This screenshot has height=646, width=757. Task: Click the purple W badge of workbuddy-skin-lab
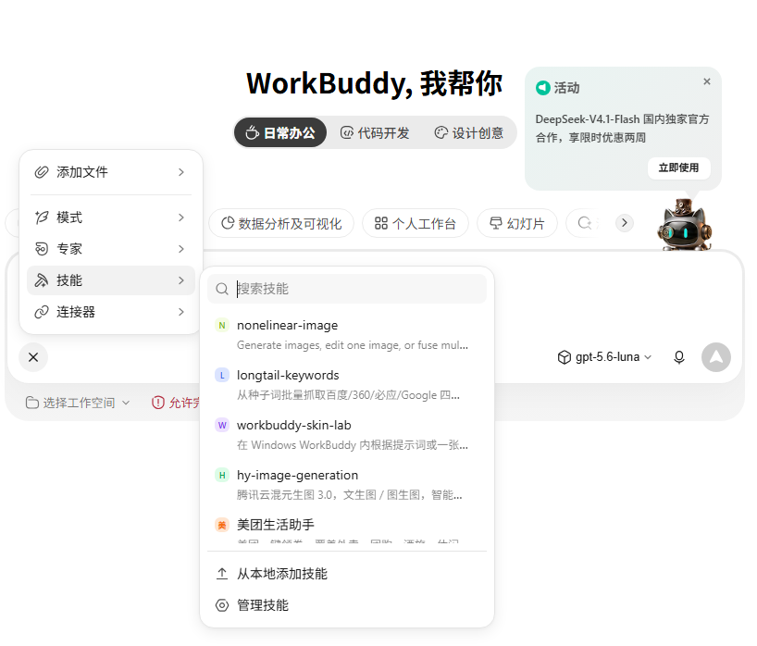coord(222,425)
